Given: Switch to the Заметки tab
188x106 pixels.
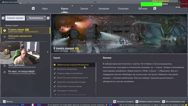Looking at the screenshot, I should click(x=84, y=9).
